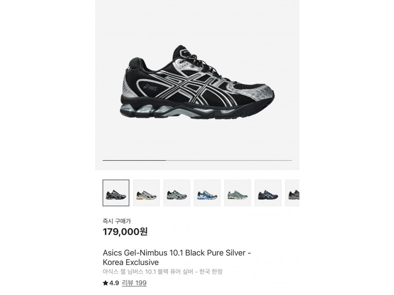Select the teal green shoe thumbnail
394x295 pixels.
237,193
